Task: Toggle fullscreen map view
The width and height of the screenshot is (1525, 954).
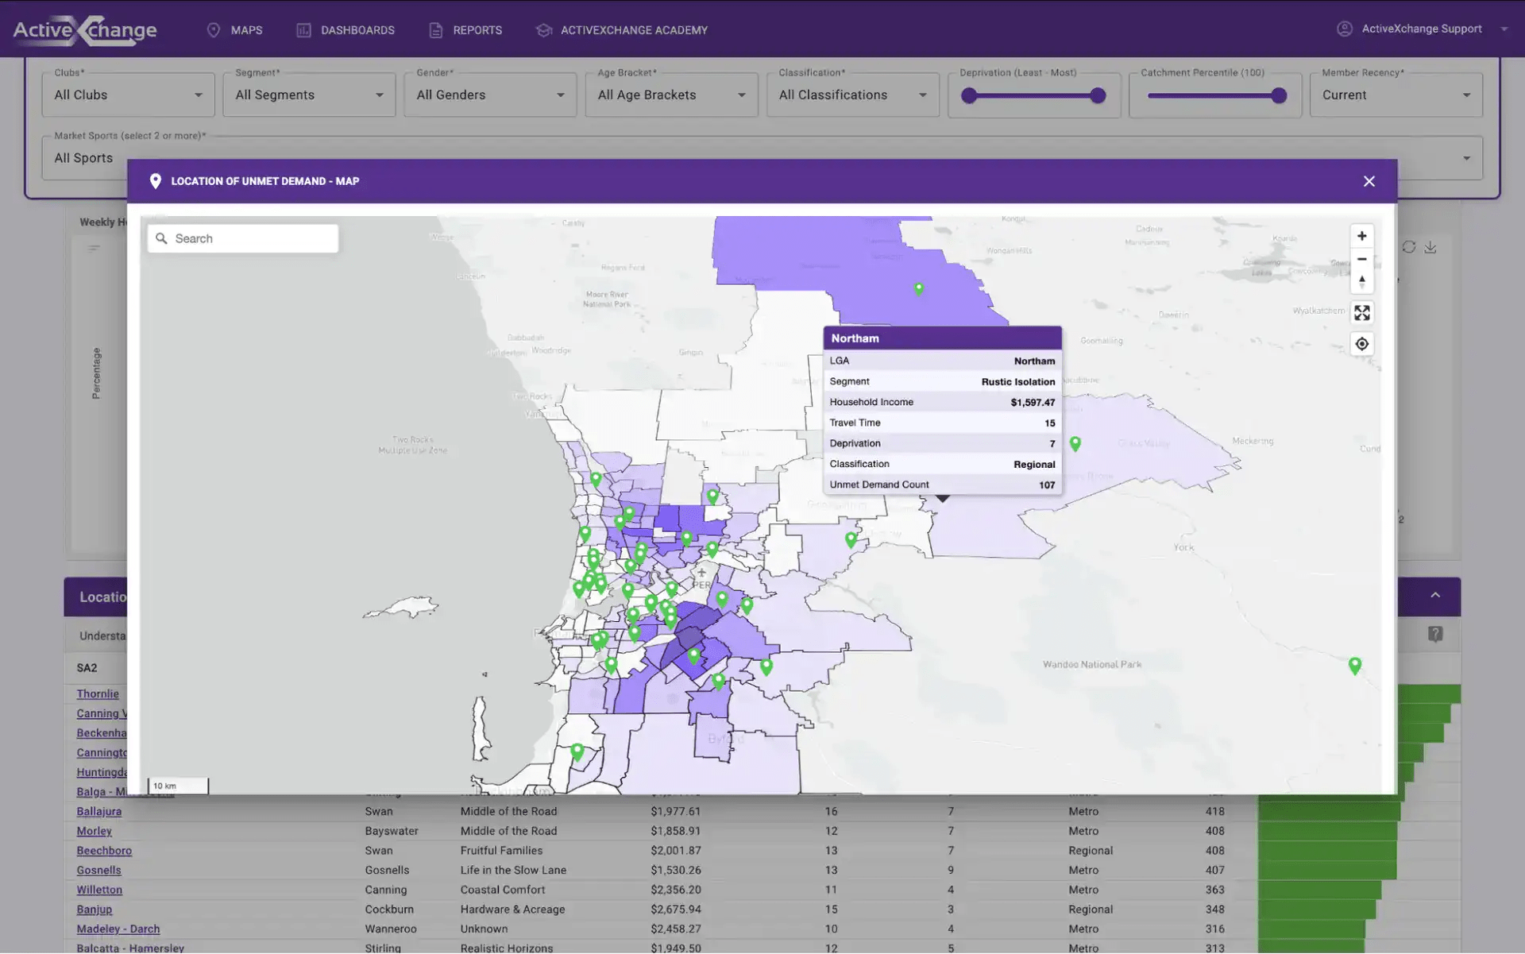Action: (x=1361, y=313)
